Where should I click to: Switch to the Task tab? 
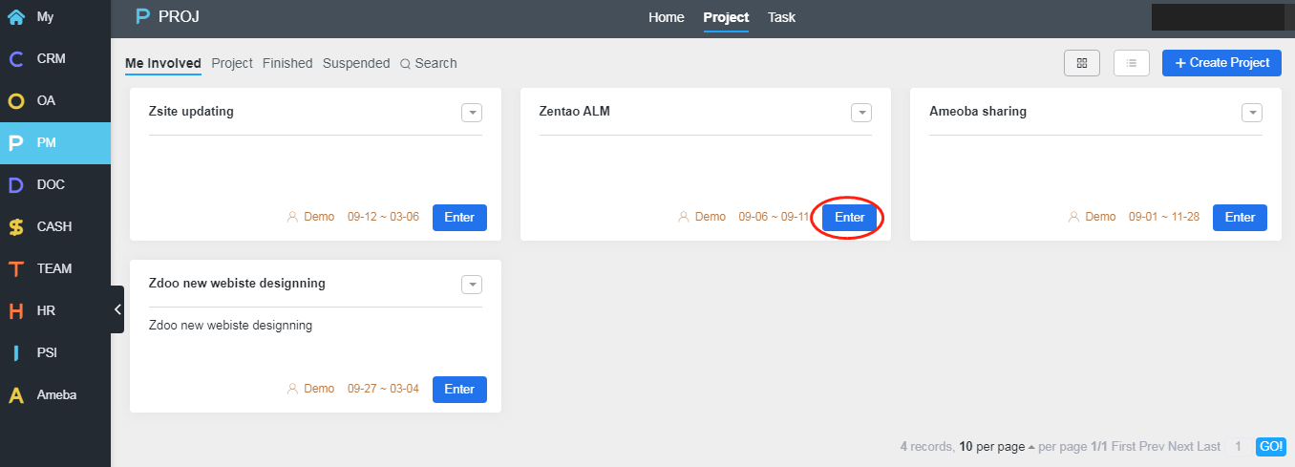tap(781, 17)
